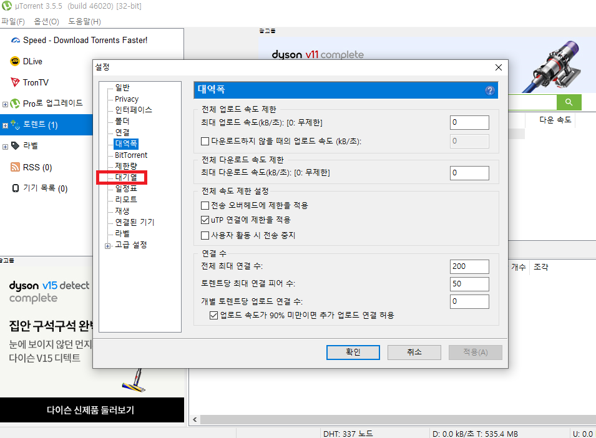Click the RSS feed icon
This screenshot has height=438, width=596.
(x=15, y=167)
